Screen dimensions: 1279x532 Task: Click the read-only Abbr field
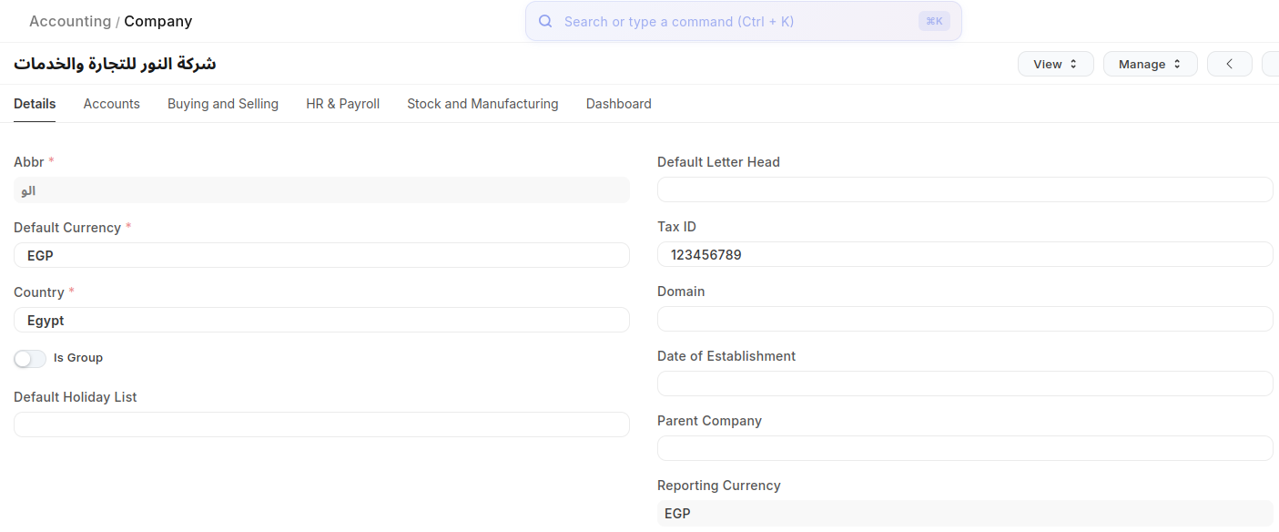click(x=321, y=190)
